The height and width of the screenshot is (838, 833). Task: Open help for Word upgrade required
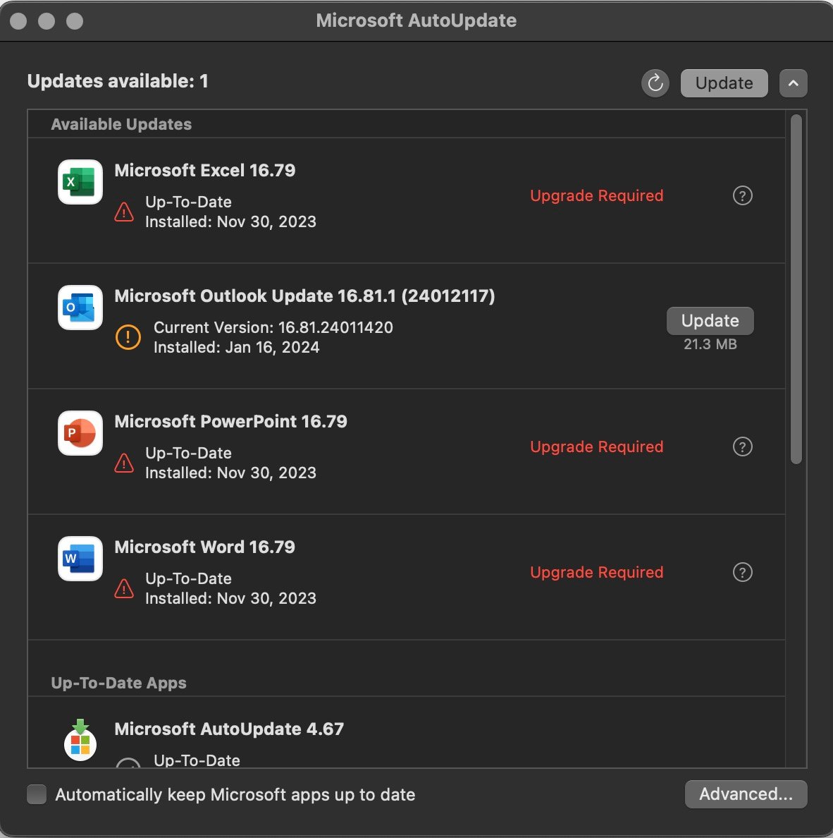pyautogui.click(x=742, y=572)
